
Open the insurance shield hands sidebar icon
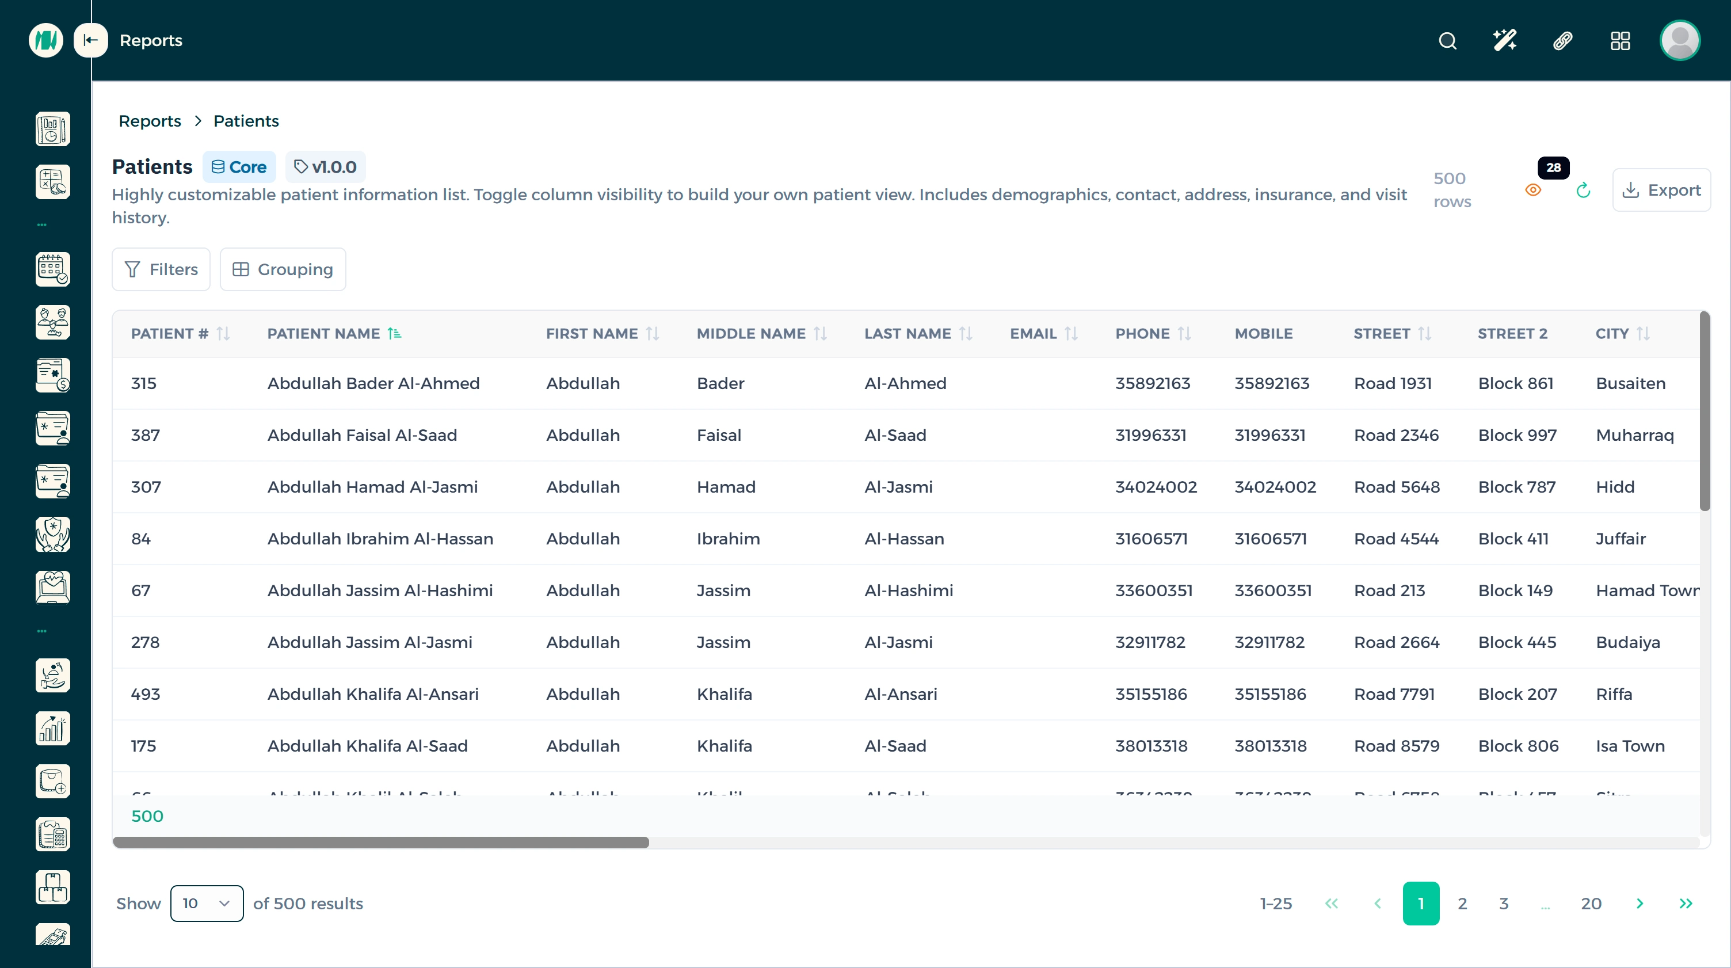coord(52,535)
